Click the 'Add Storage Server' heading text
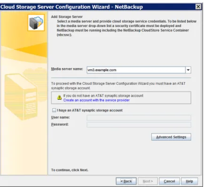This screenshot has height=187, width=204. click(67, 17)
